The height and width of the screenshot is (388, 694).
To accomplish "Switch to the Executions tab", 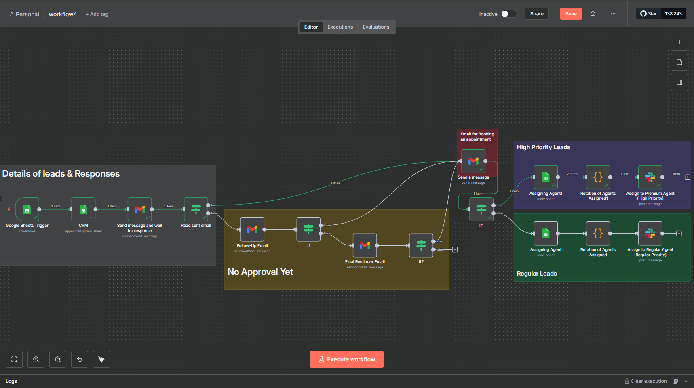I will (x=340, y=27).
